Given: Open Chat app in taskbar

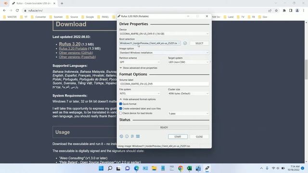Looking at the screenshot, I should [x=128, y=168].
